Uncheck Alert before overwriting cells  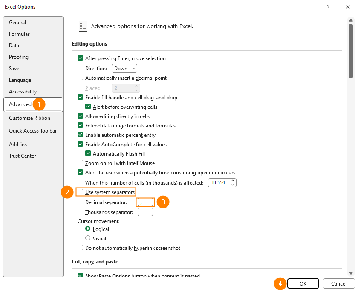tap(88, 107)
